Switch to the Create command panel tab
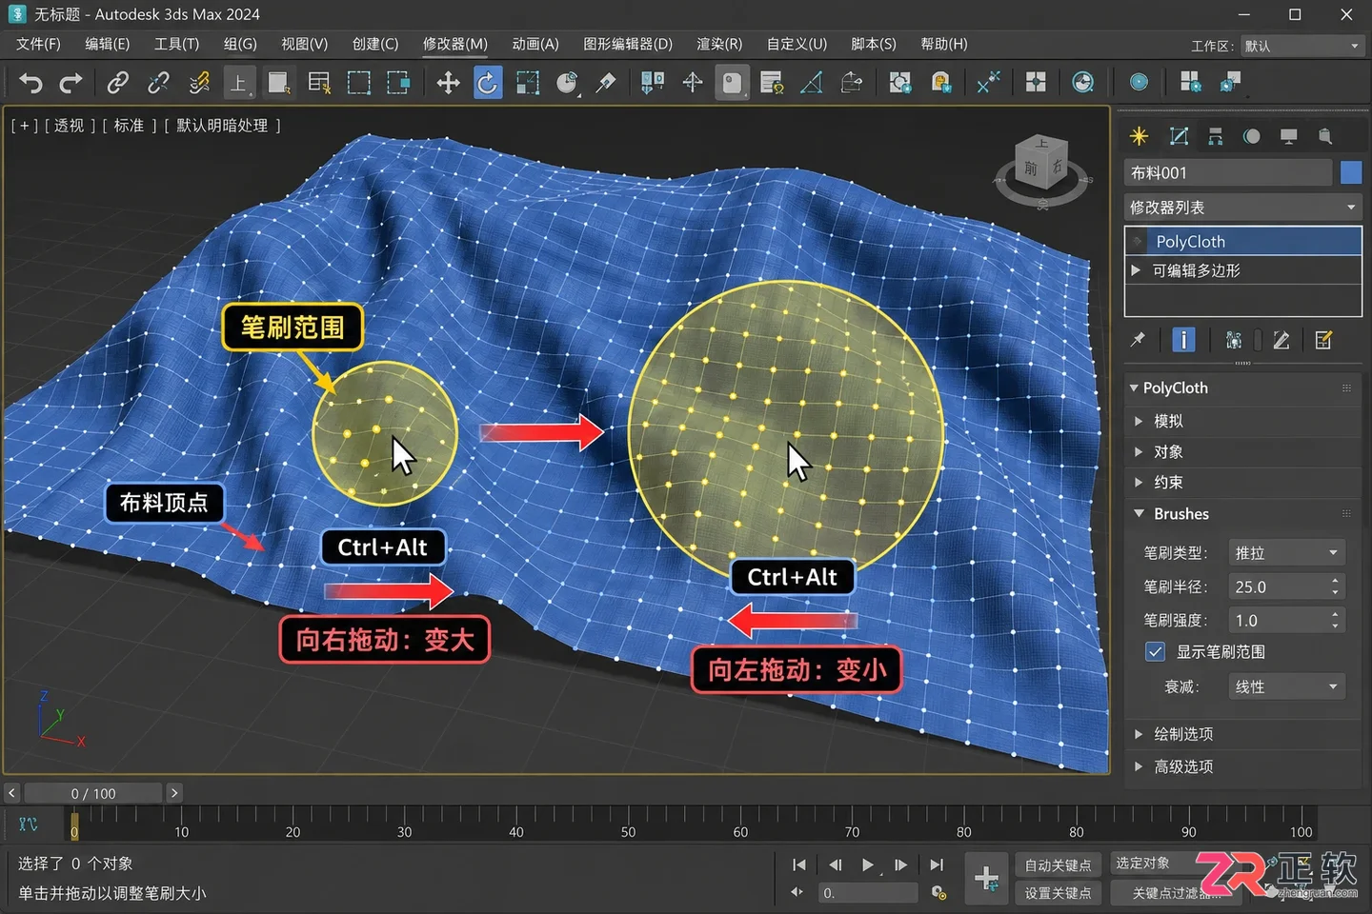This screenshot has width=1372, height=914. click(x=1139, y=136)
